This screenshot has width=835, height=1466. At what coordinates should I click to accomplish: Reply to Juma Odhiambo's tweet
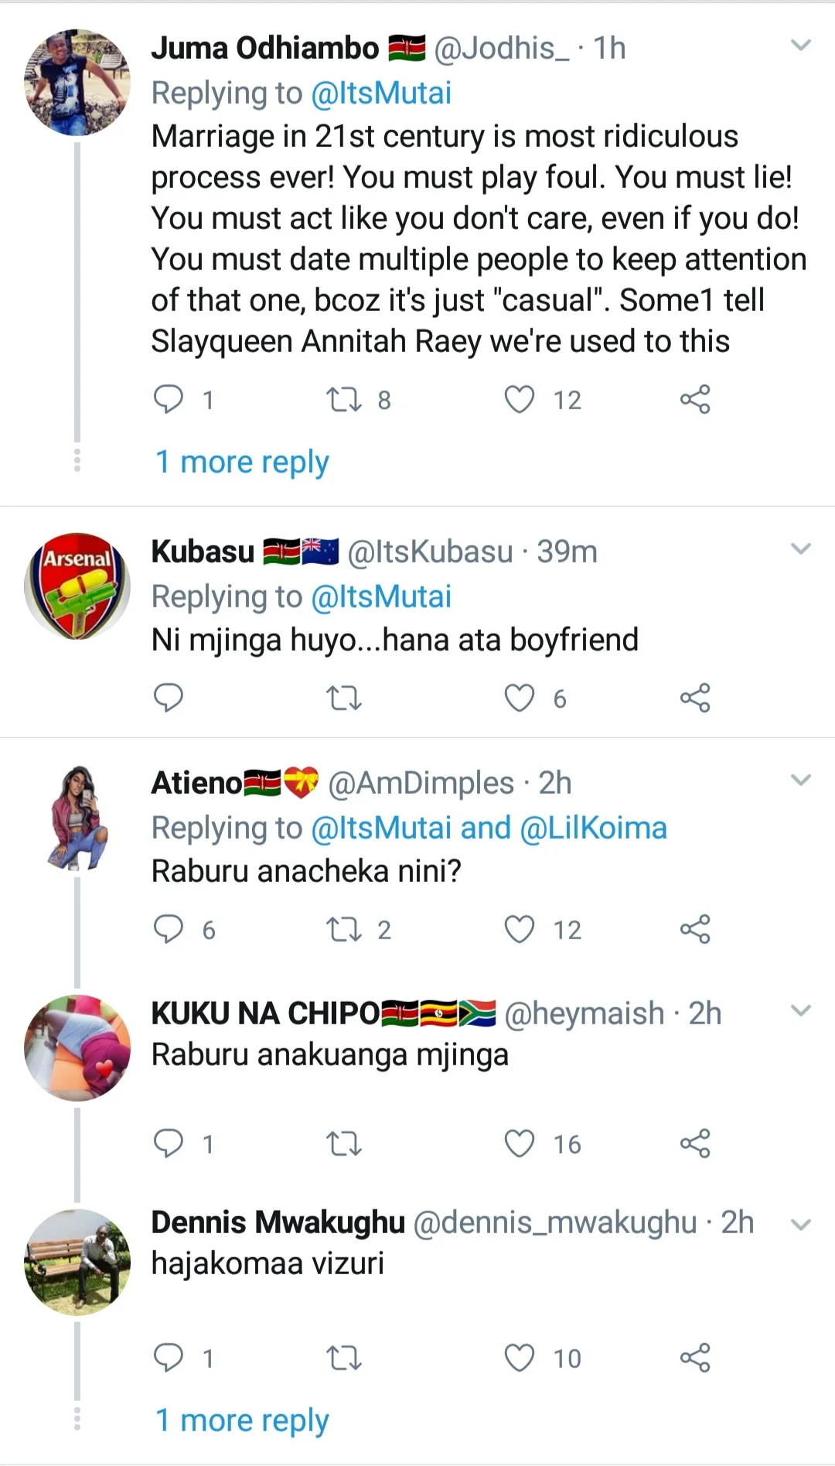coord(169,399)
